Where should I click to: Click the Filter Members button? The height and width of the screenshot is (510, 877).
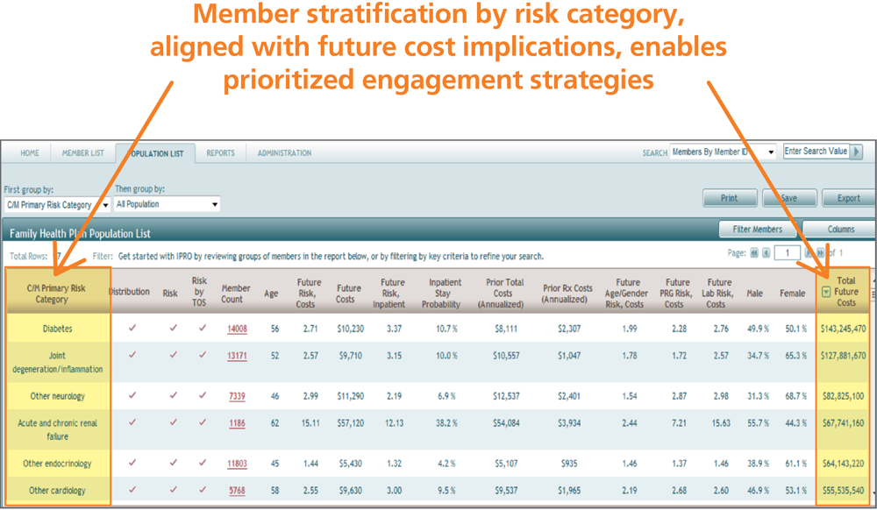756,230
